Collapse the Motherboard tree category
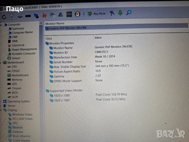The height and width of the screenshot is (142, 189). coord(1,63)
